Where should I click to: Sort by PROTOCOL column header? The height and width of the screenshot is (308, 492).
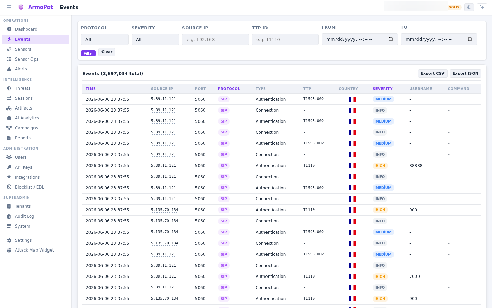click(229, 89)
